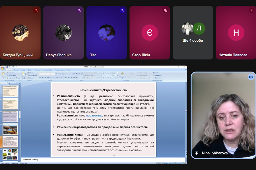256x170 pixels.
Task: Select Наталія Павлова's participant tile
Action: tap(236, 33)
